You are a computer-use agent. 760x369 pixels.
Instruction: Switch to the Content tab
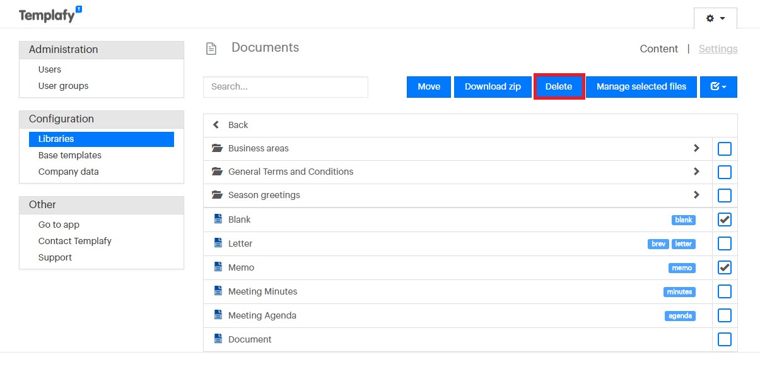(659, 49)
